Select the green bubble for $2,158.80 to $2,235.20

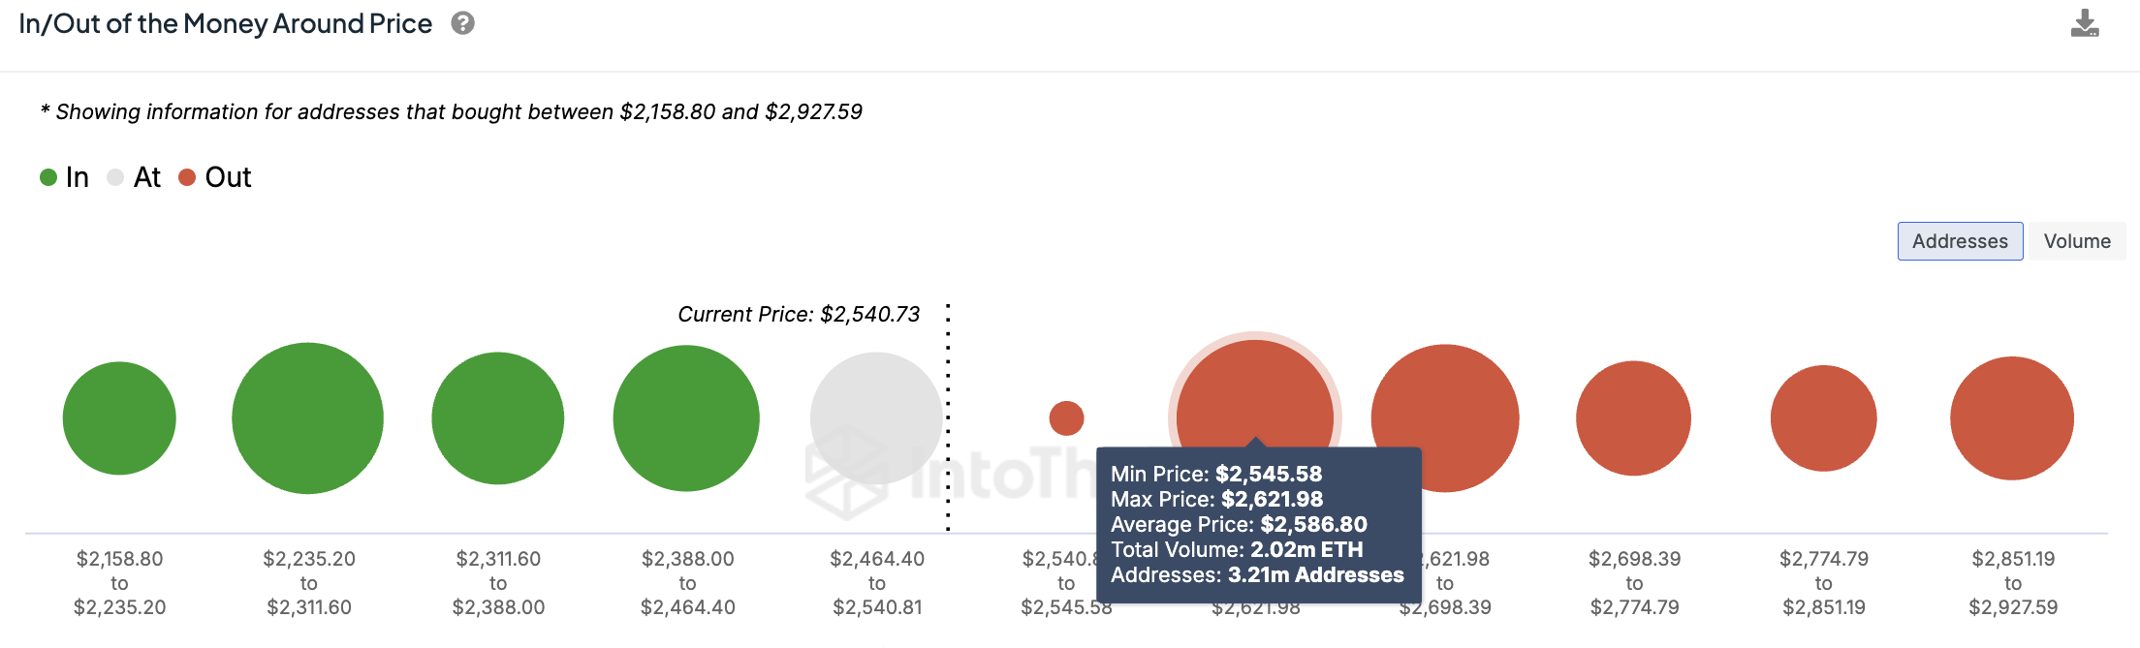119,418
